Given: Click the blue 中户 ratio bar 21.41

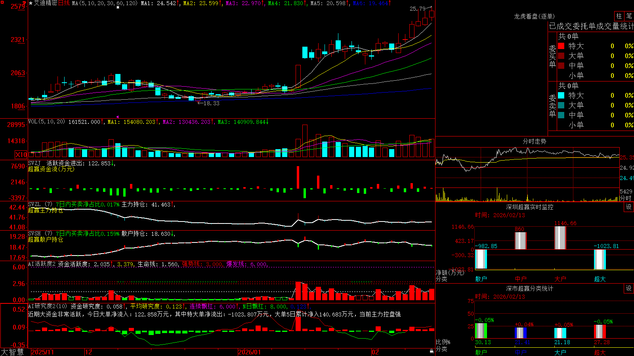Looking at the screenshot, I should [521, 333].
